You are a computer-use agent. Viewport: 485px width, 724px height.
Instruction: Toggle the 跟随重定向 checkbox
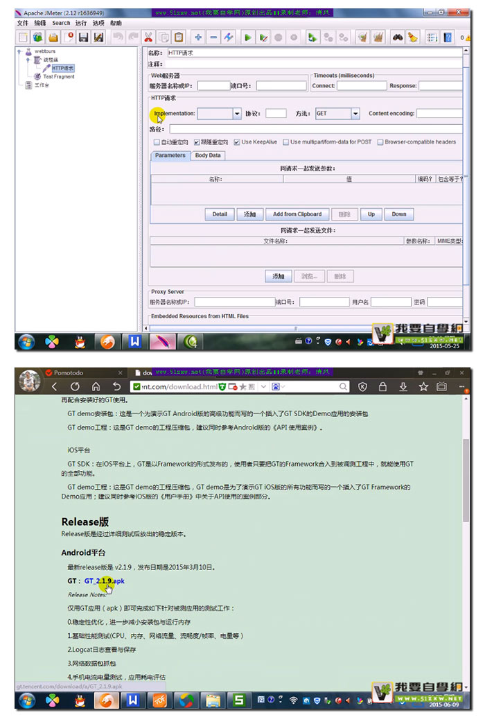coord(197,142)
